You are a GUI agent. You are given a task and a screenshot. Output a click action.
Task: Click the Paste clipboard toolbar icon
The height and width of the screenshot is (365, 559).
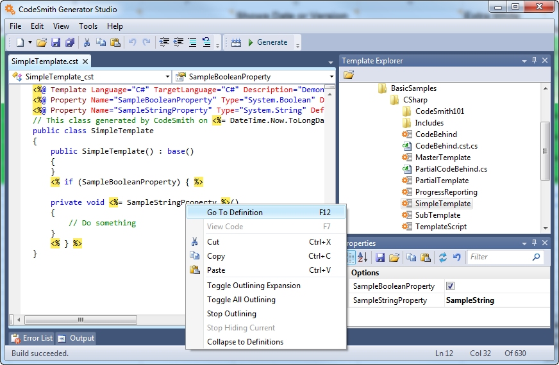tap(115, 42)
